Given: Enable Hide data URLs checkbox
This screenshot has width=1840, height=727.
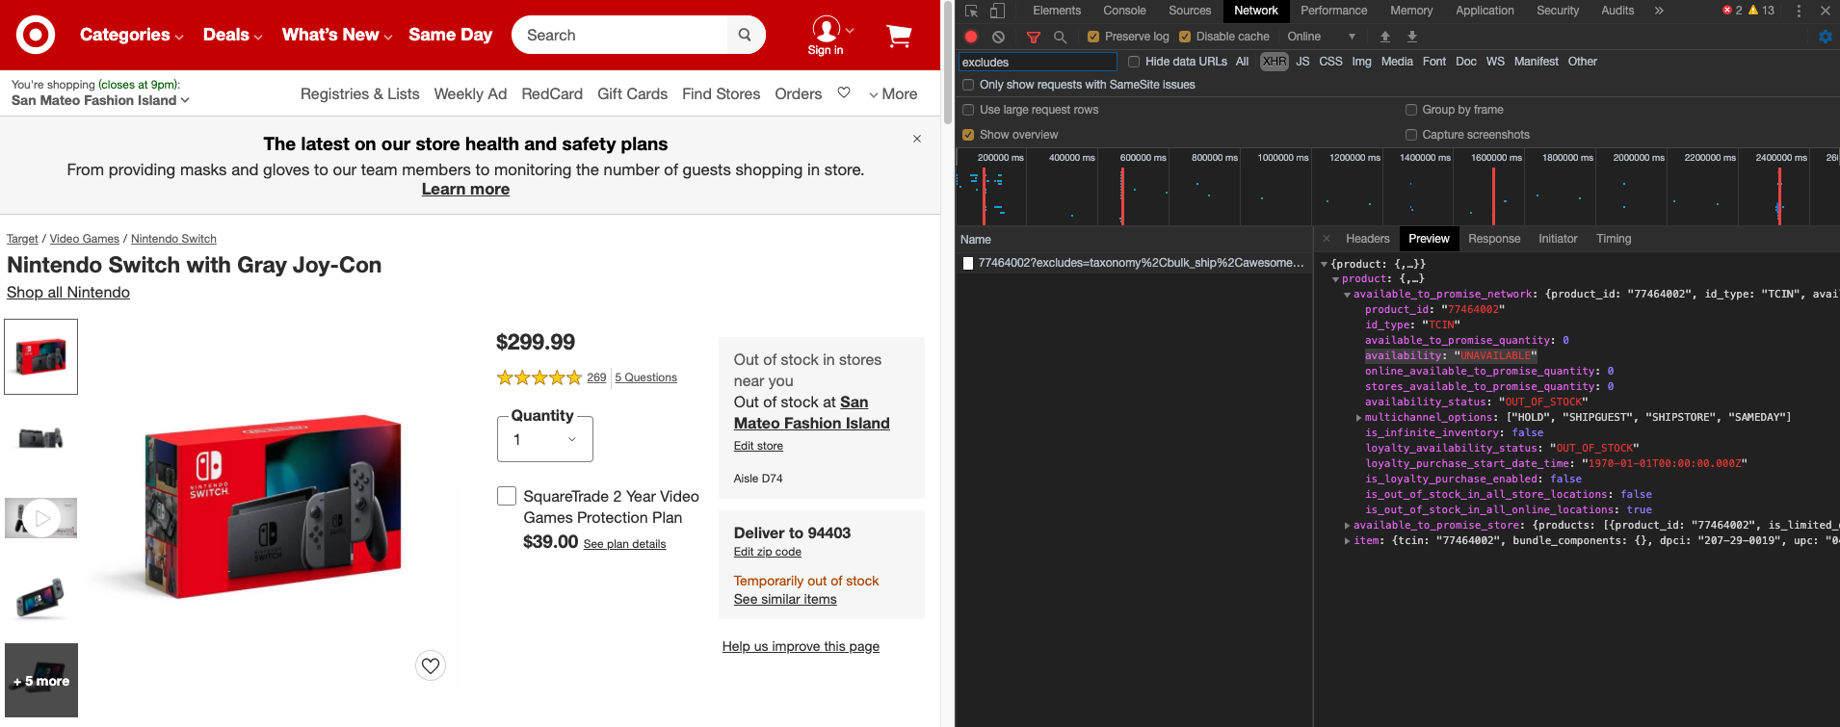Looking at the screenshot, I should (1134, 62).
